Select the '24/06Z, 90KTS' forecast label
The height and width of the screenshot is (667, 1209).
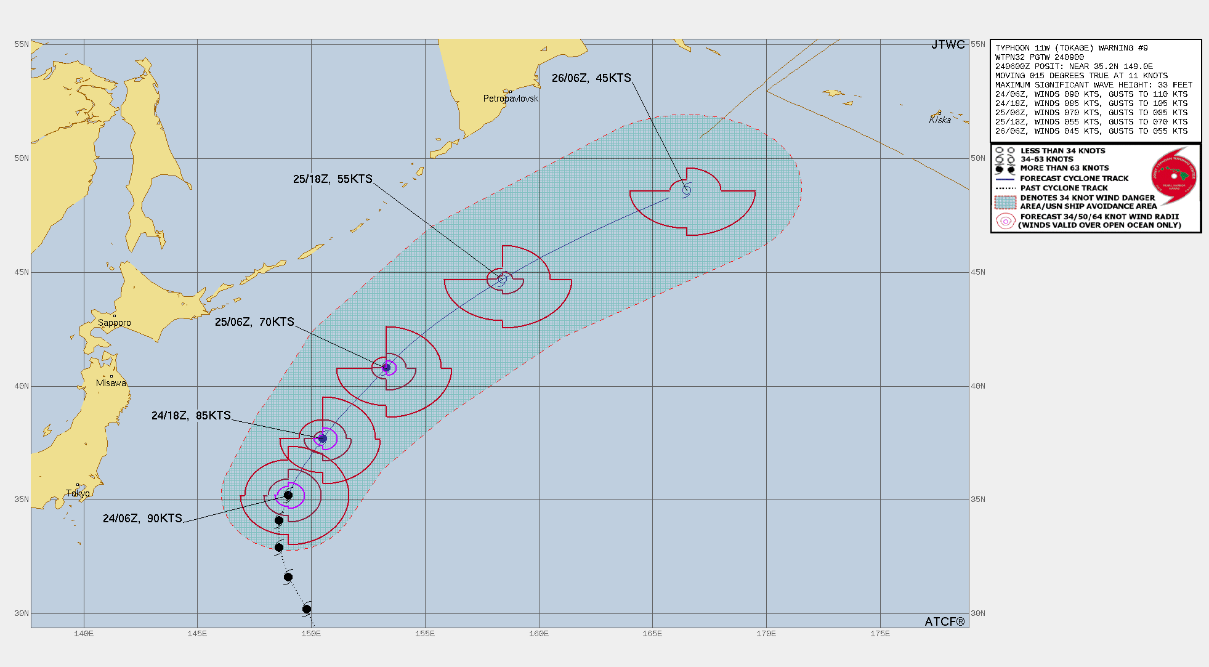(x=142, y=519)
